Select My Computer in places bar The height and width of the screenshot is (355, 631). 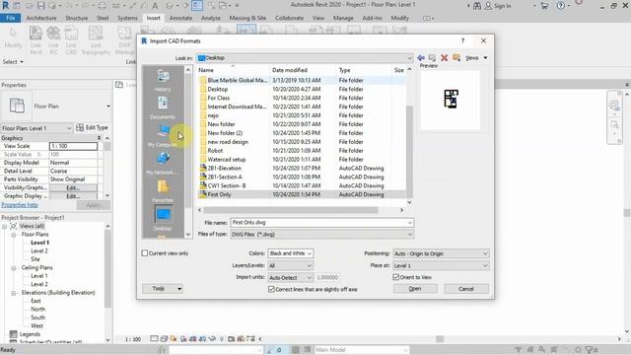pyautogui.click(x=163, y=136)
